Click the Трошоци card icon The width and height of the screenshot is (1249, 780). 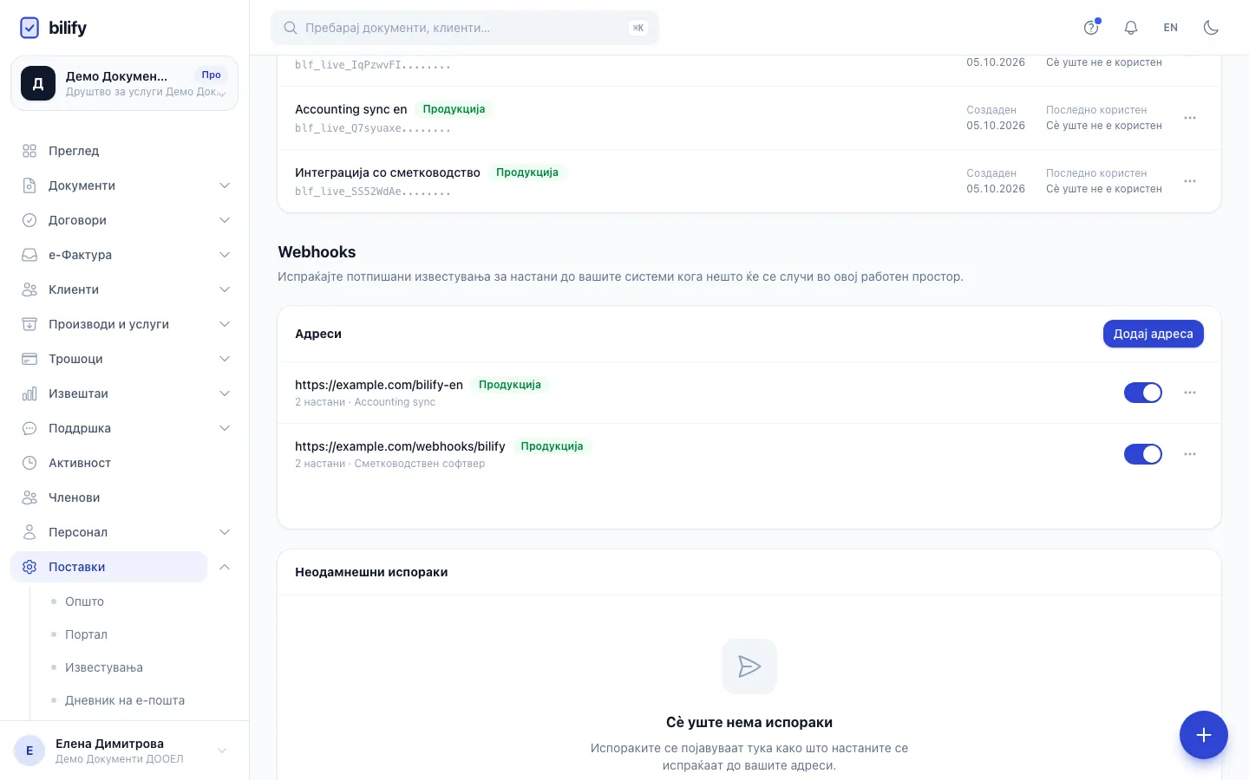click(x=29, y=359)
